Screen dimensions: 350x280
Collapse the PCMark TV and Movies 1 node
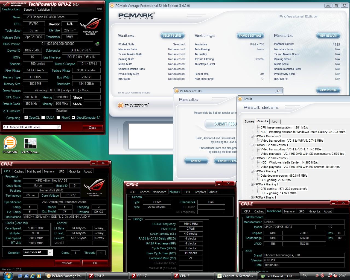point(252,145)
